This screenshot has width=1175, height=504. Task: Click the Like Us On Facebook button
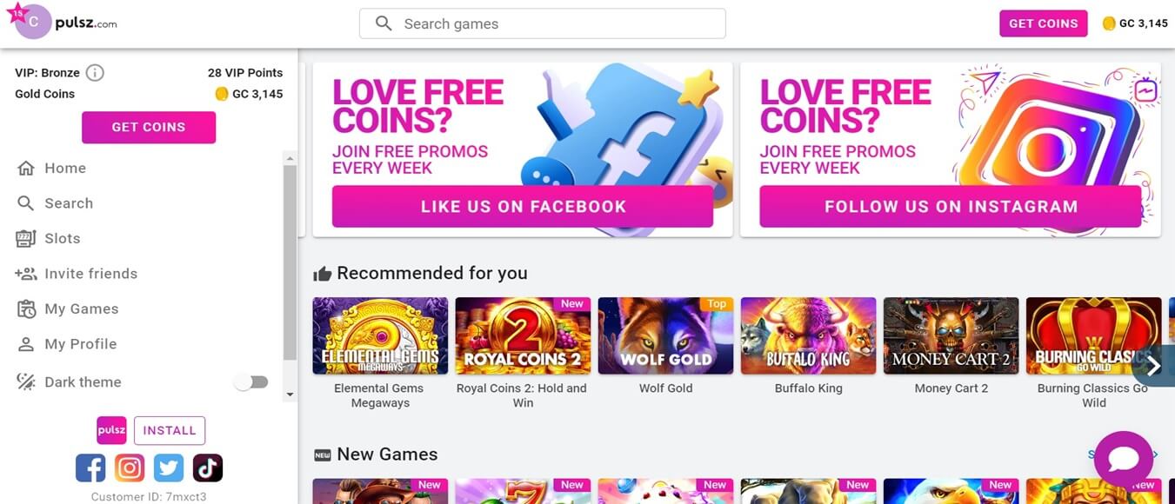click(523, 207)
